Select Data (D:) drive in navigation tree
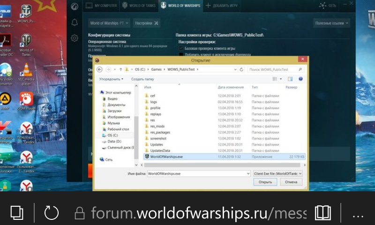375x225 pixels. (112, 141)
